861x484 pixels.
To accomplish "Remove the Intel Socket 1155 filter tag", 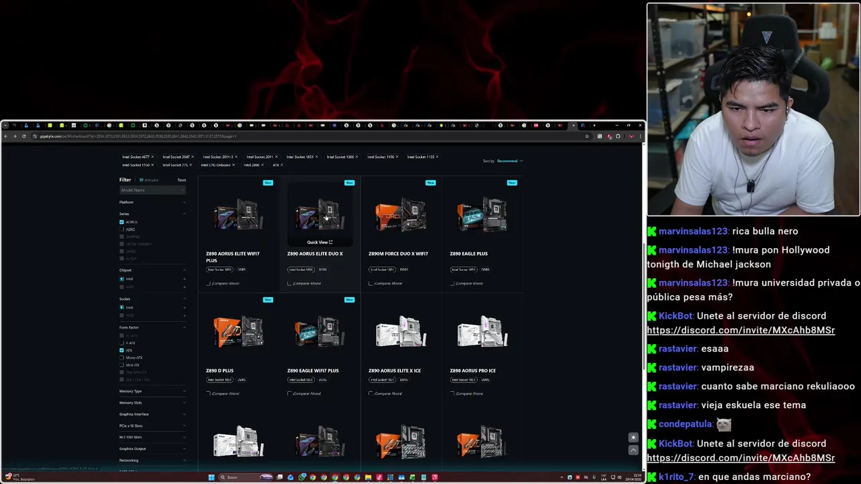I will click(437, 157).
